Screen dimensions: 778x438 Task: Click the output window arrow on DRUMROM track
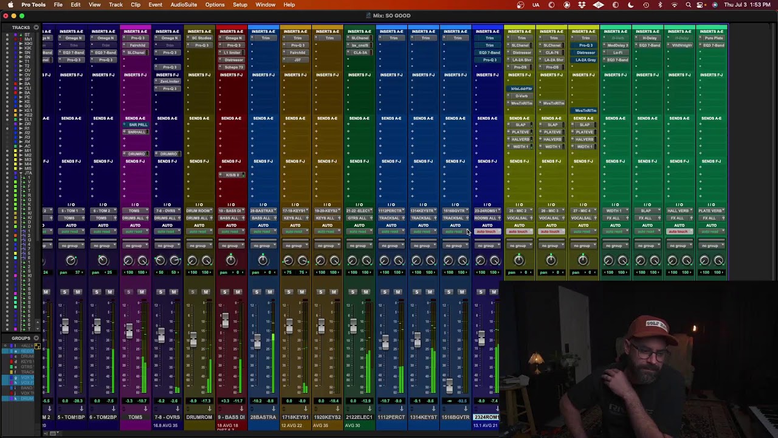click(x=210, y=409)
